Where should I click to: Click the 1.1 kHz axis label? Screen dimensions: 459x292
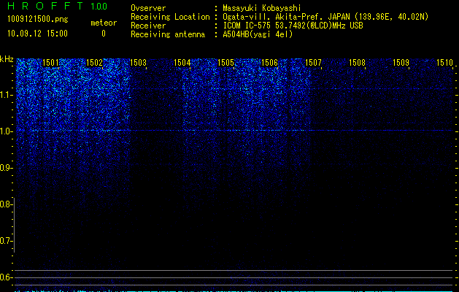pyautogui.click(x=6, y=95)
